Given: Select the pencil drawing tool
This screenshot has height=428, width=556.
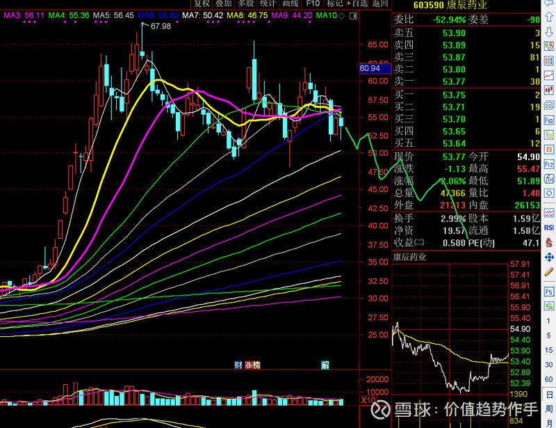Looking at the screenshot, I should [549, 272].
